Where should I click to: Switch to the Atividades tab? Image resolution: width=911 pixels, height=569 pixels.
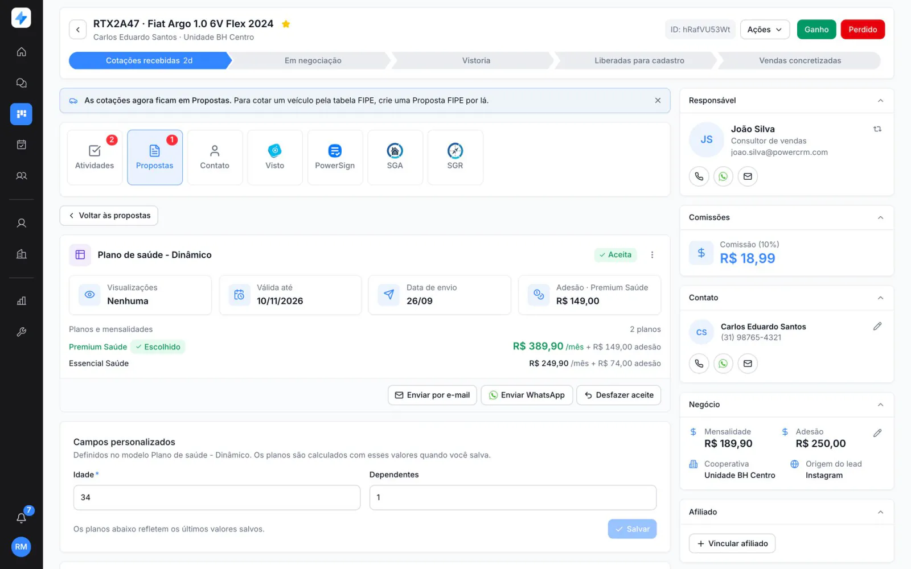[95, 158]
